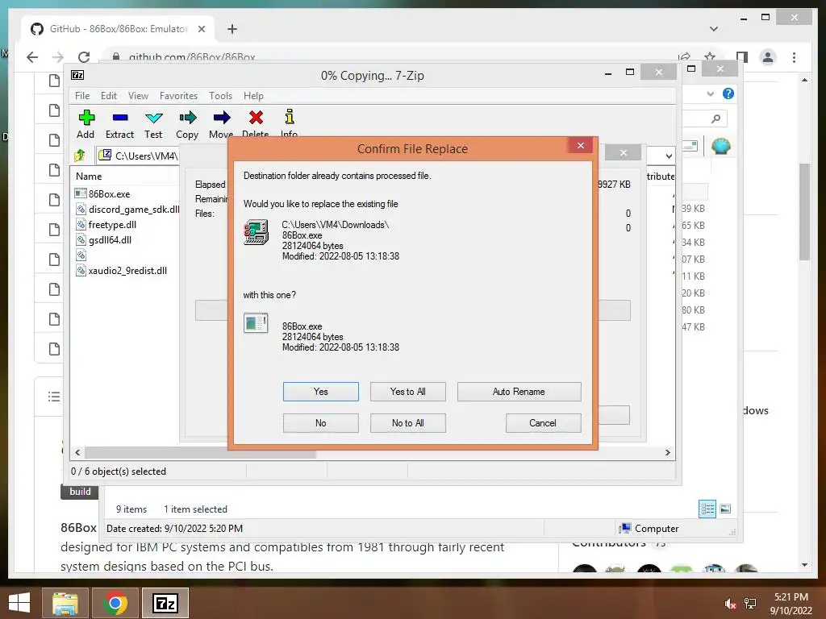Viewport: 826px width, 619px height.
Task: Choose No to All
Action: click(x=407, y=423)
